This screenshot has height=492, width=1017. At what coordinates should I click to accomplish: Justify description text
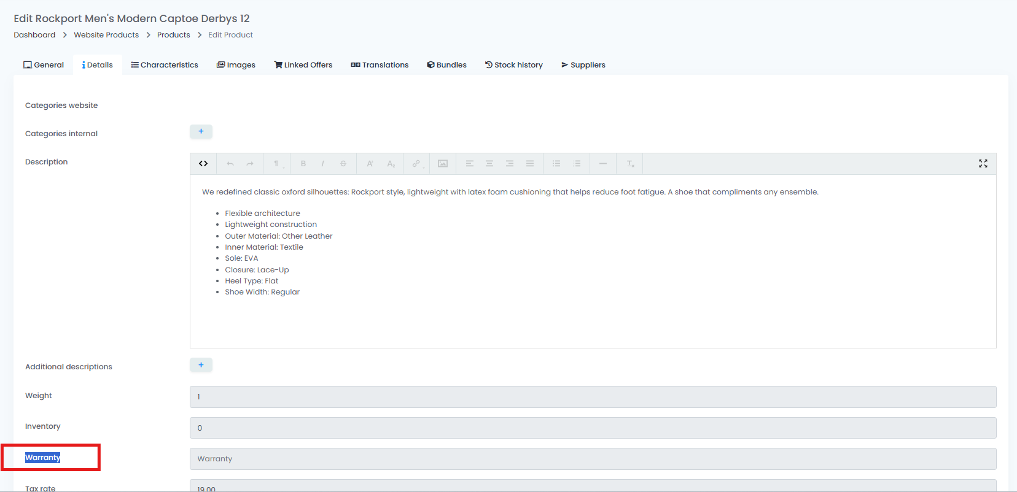530,164
